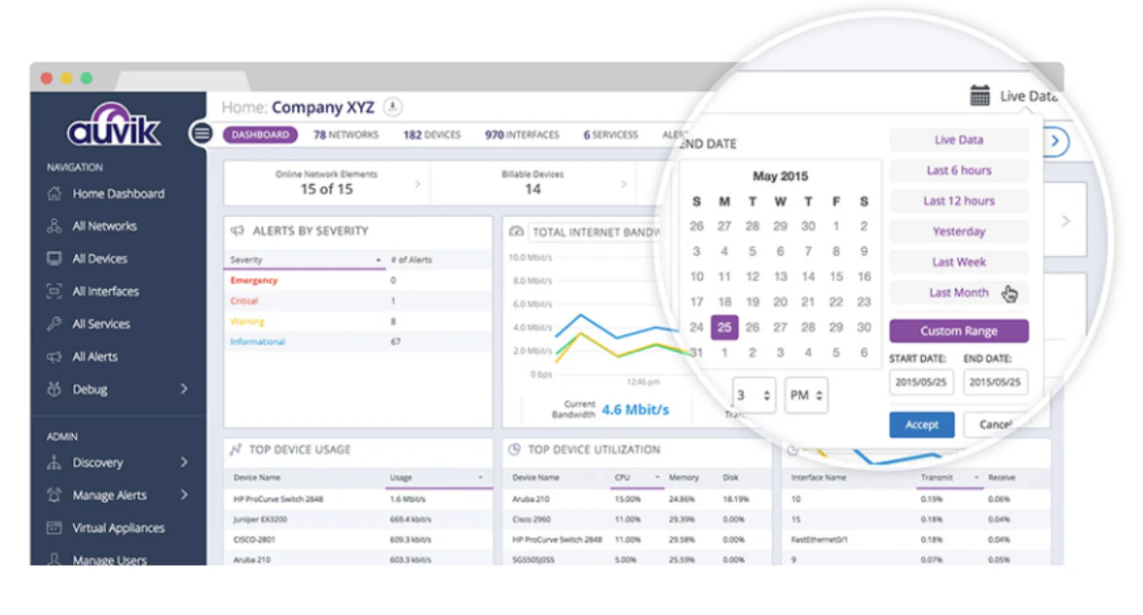This screenshot has height=615, width=1143.
Task: Select May 26 on the calendar
Action: pyautogui.click(x=753, y=327)
